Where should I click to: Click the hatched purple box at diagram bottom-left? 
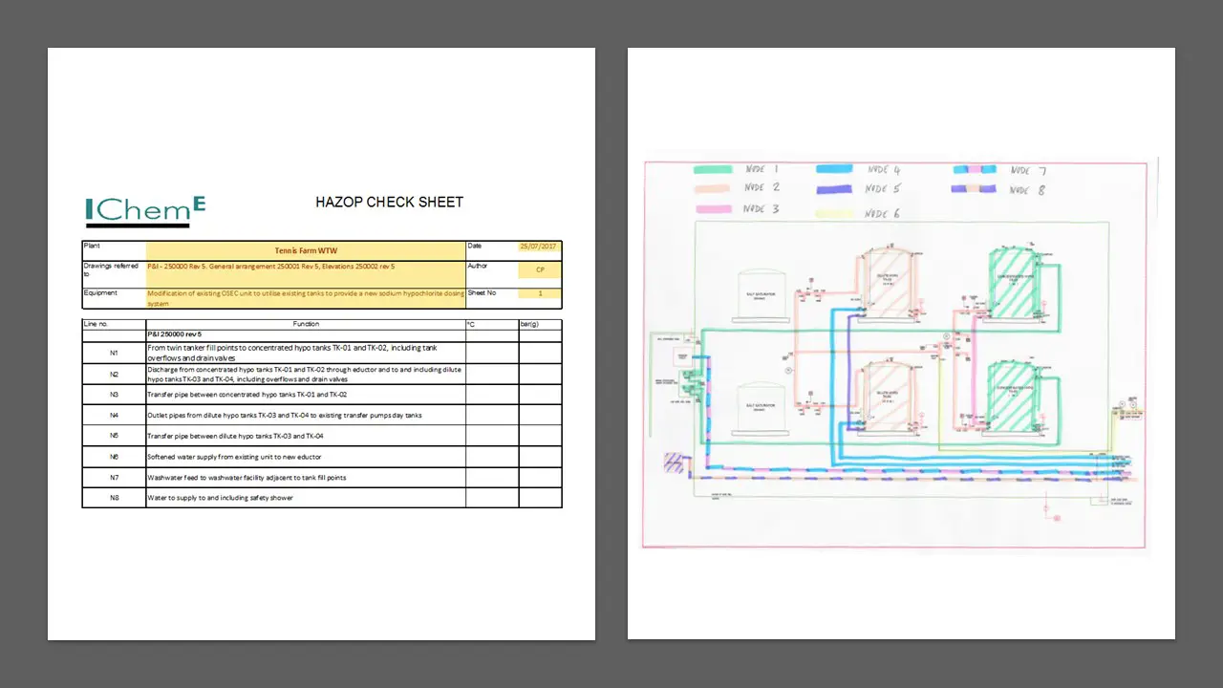tap(675, 463)
